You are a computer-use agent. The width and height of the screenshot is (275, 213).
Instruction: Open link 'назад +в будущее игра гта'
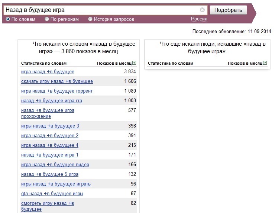[52, 100]
